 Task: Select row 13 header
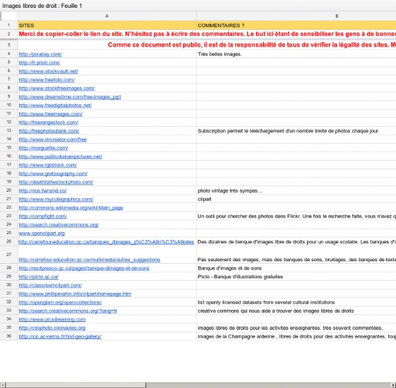pyautogui.click(x=9, y=131)
